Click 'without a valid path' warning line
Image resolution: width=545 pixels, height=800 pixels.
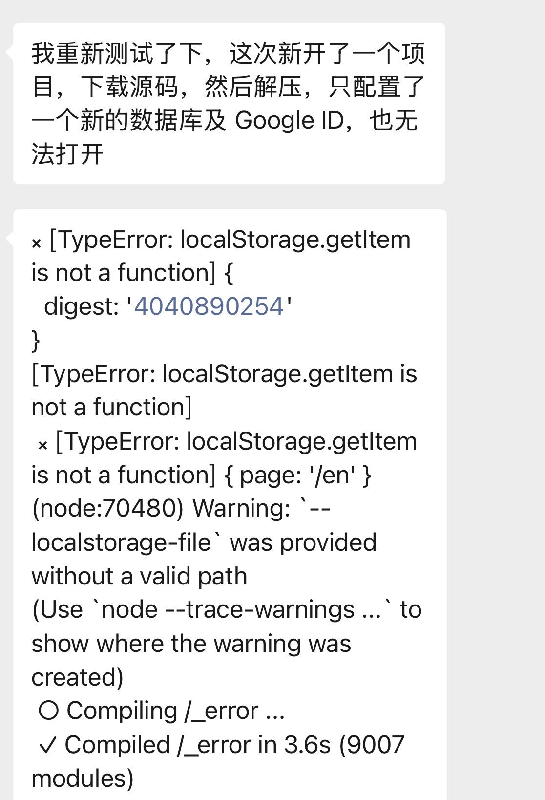point(139,576)
